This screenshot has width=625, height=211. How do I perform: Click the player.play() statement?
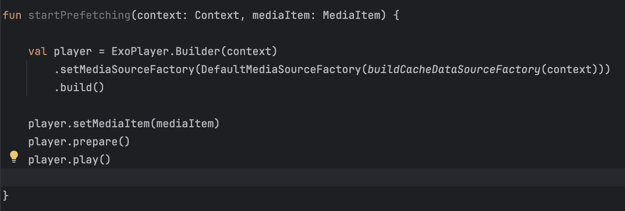pos(69,159)
